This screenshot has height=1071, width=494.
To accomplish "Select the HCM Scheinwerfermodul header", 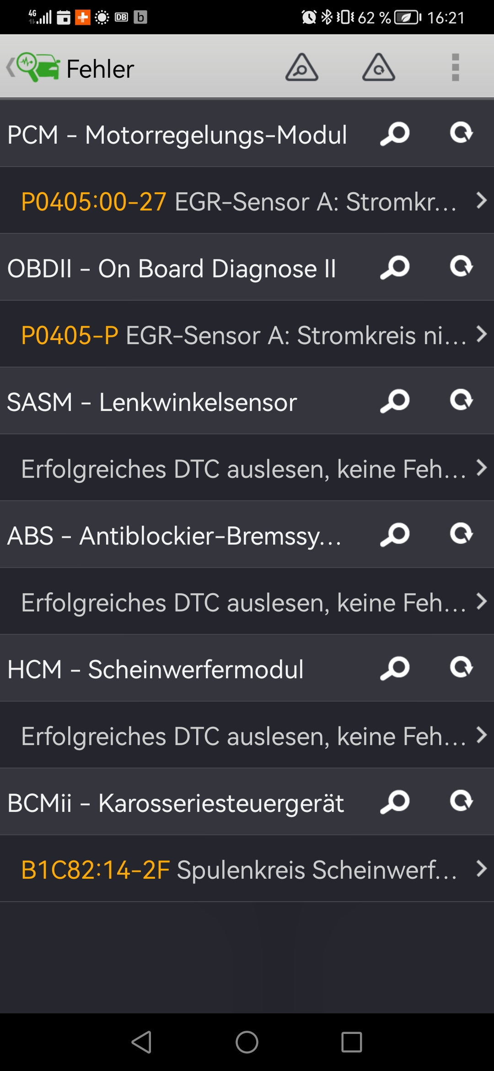I will (156, 670).
